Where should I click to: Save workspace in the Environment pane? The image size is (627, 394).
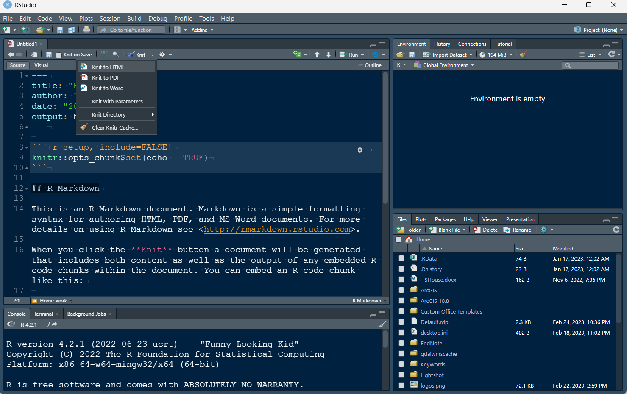click(412, 55)
